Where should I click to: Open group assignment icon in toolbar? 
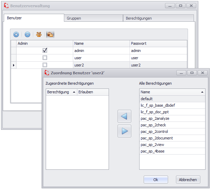(x=39, y=34)
